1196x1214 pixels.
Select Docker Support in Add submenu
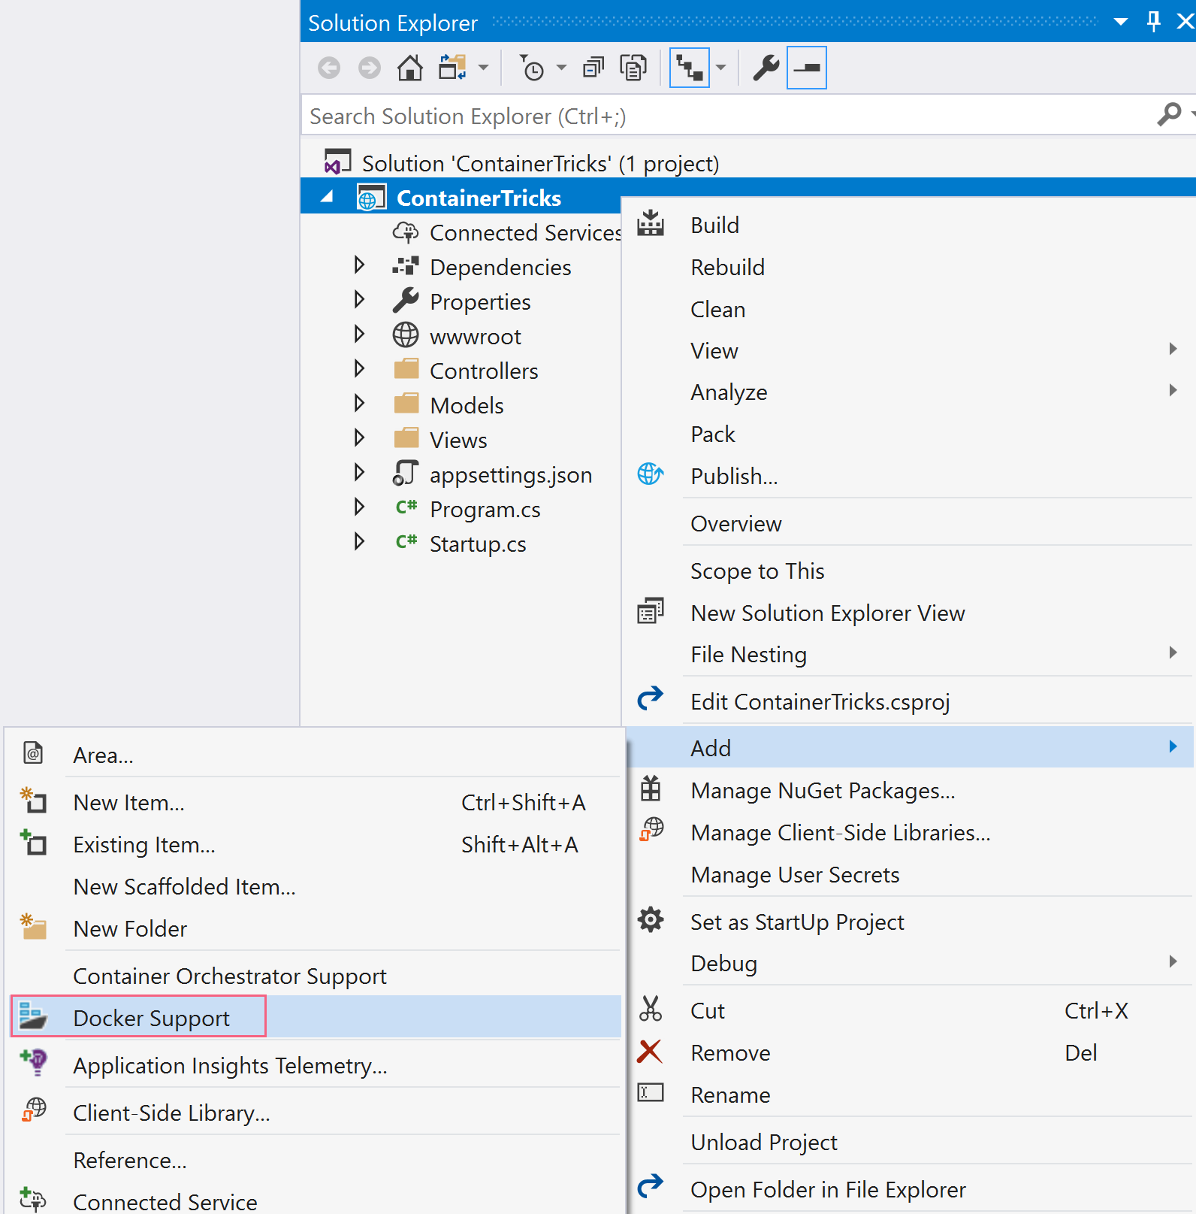coord(316,1018)
